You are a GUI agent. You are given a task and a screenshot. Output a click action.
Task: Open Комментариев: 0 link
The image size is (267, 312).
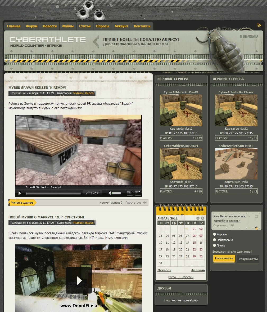click(x=111, y=203)
